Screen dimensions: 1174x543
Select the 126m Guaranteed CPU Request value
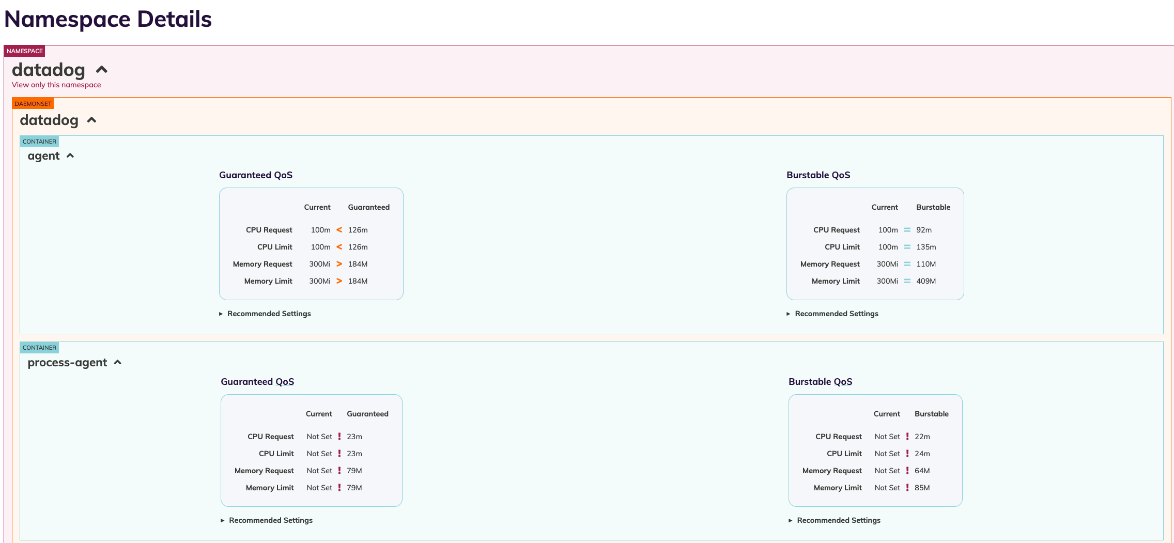pyautogui.click(x=358, y=230)
